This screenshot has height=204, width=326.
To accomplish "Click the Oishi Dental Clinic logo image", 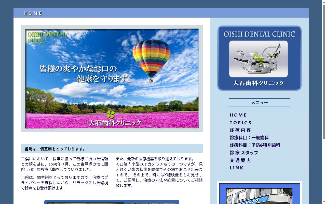I will coord(259,58).
